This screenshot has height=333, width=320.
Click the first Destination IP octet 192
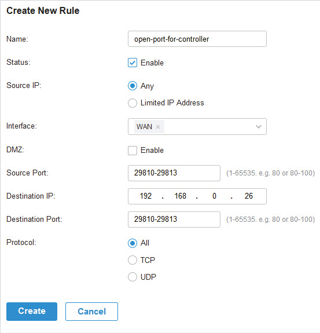click(146, 196)
